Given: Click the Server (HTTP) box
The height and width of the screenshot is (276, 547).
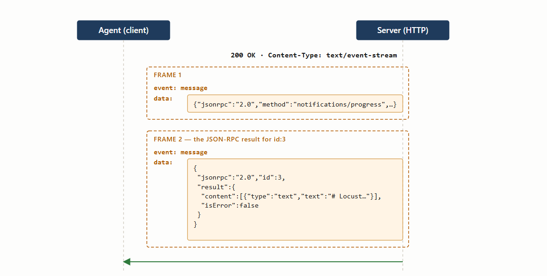Looking at the screenshot, I should coord(403,30).
